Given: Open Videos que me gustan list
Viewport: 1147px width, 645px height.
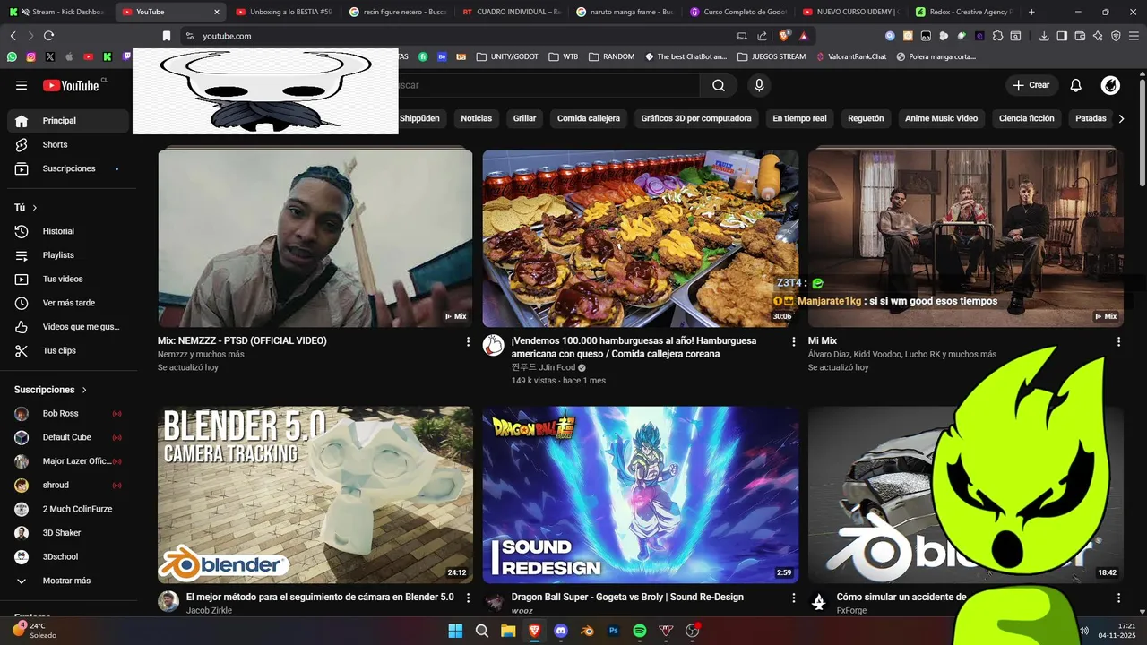Looking at the screenshot, I should click(68, 327).
